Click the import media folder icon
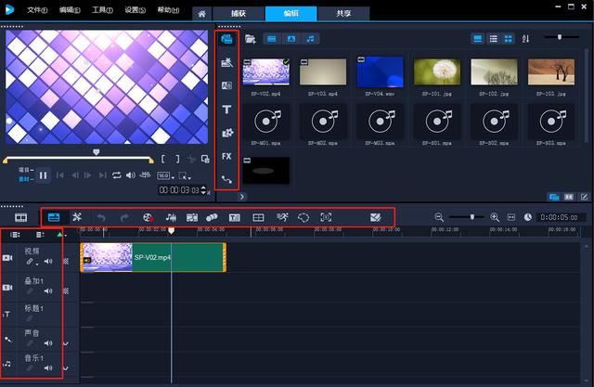 point(250,40)
